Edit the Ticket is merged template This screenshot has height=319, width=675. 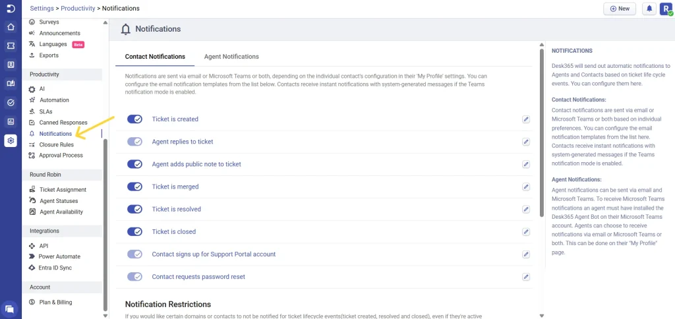pyautogui.click(x=525, y=187)
